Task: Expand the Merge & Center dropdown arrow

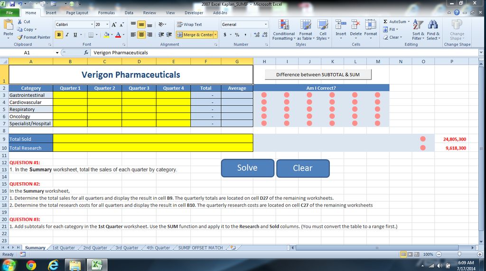Action: pos(215,35)
